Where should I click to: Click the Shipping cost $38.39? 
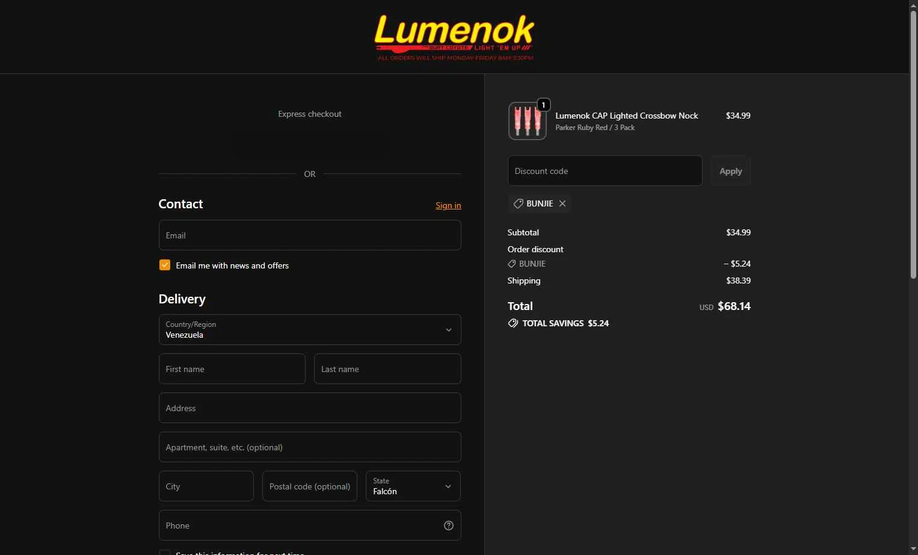click(738, 281)
